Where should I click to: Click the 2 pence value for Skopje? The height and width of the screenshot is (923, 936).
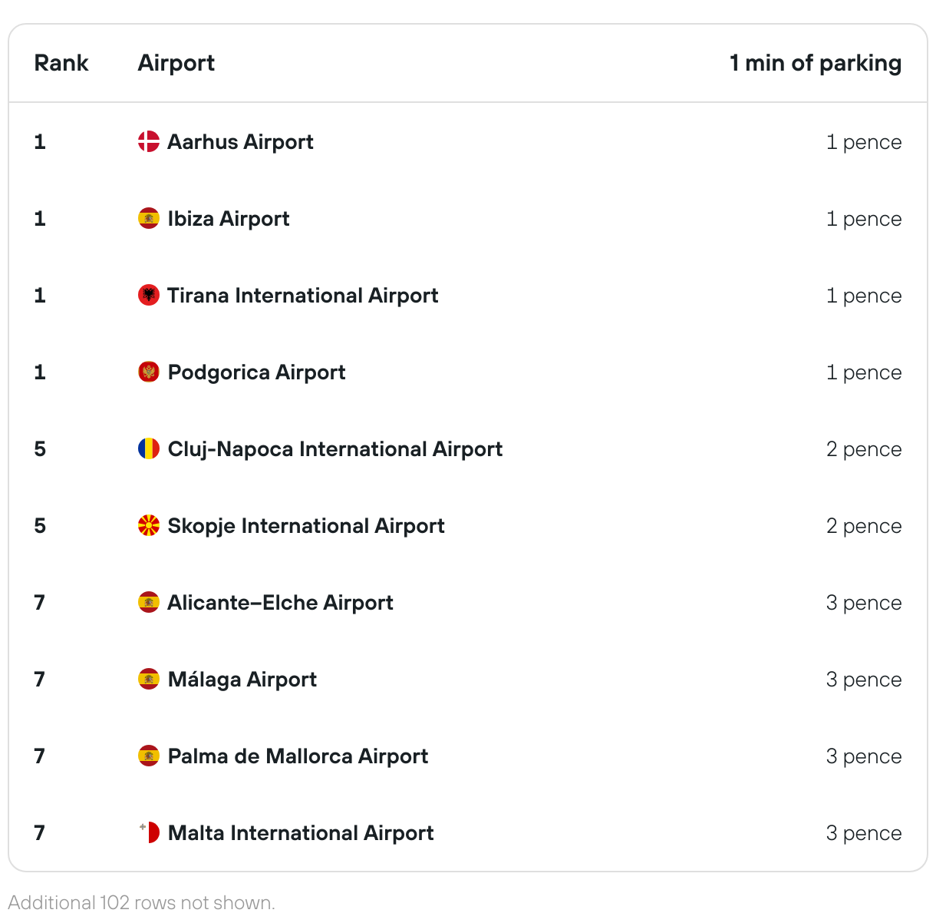(x=863, y=526)
